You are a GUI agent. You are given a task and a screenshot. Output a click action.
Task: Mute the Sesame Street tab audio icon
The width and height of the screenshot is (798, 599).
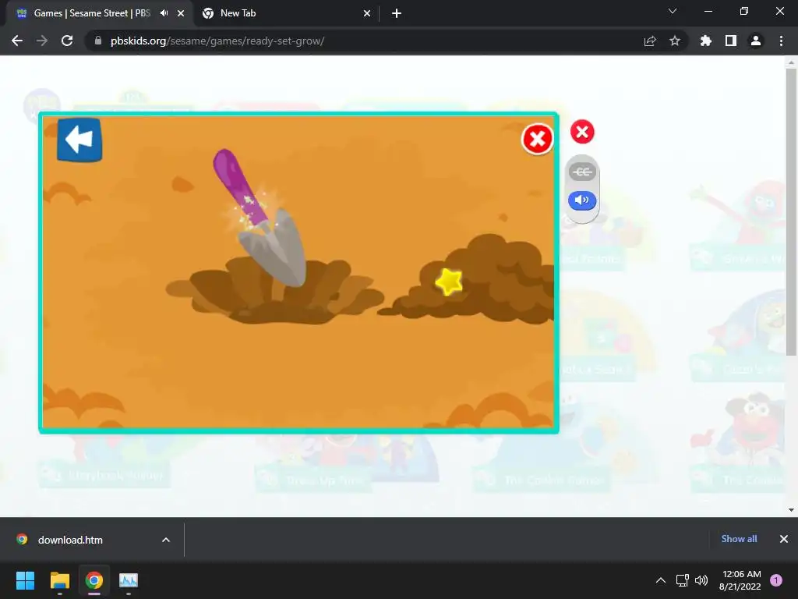click(164, 13)
